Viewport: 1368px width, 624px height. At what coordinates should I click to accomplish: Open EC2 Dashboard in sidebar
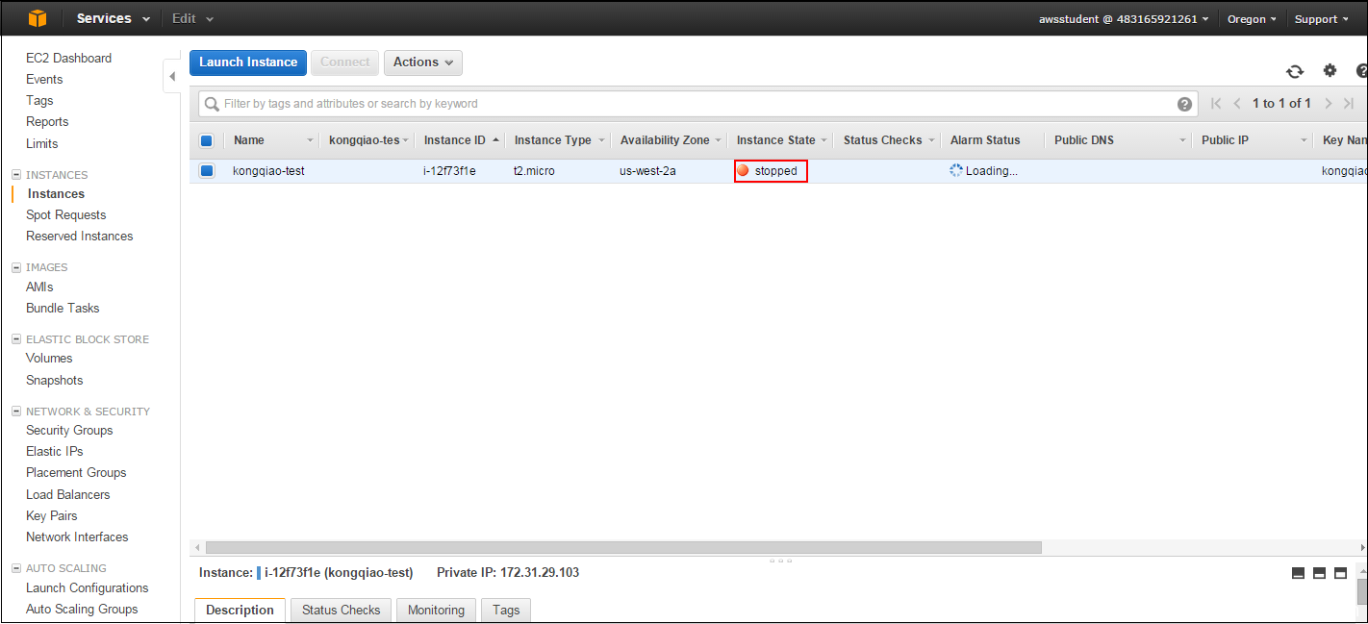click(68, 59)
